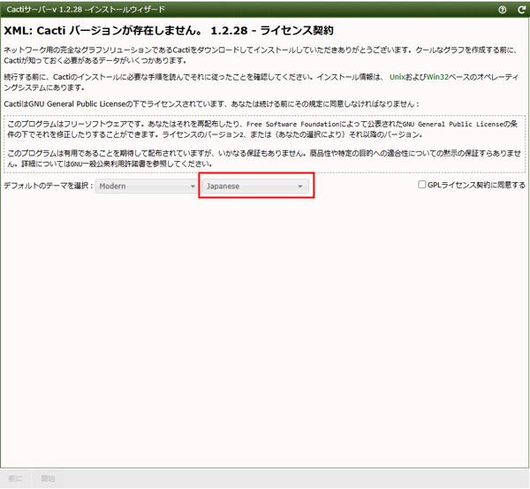Open the Japanese language dropdown
Screen dimensions: 530x489
(x=255, y=186)
